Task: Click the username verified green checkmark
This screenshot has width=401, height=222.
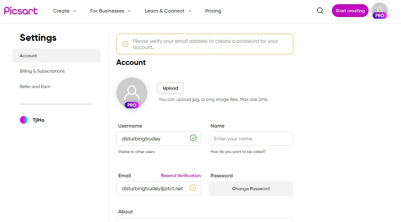Action: [x=193, y=138]
